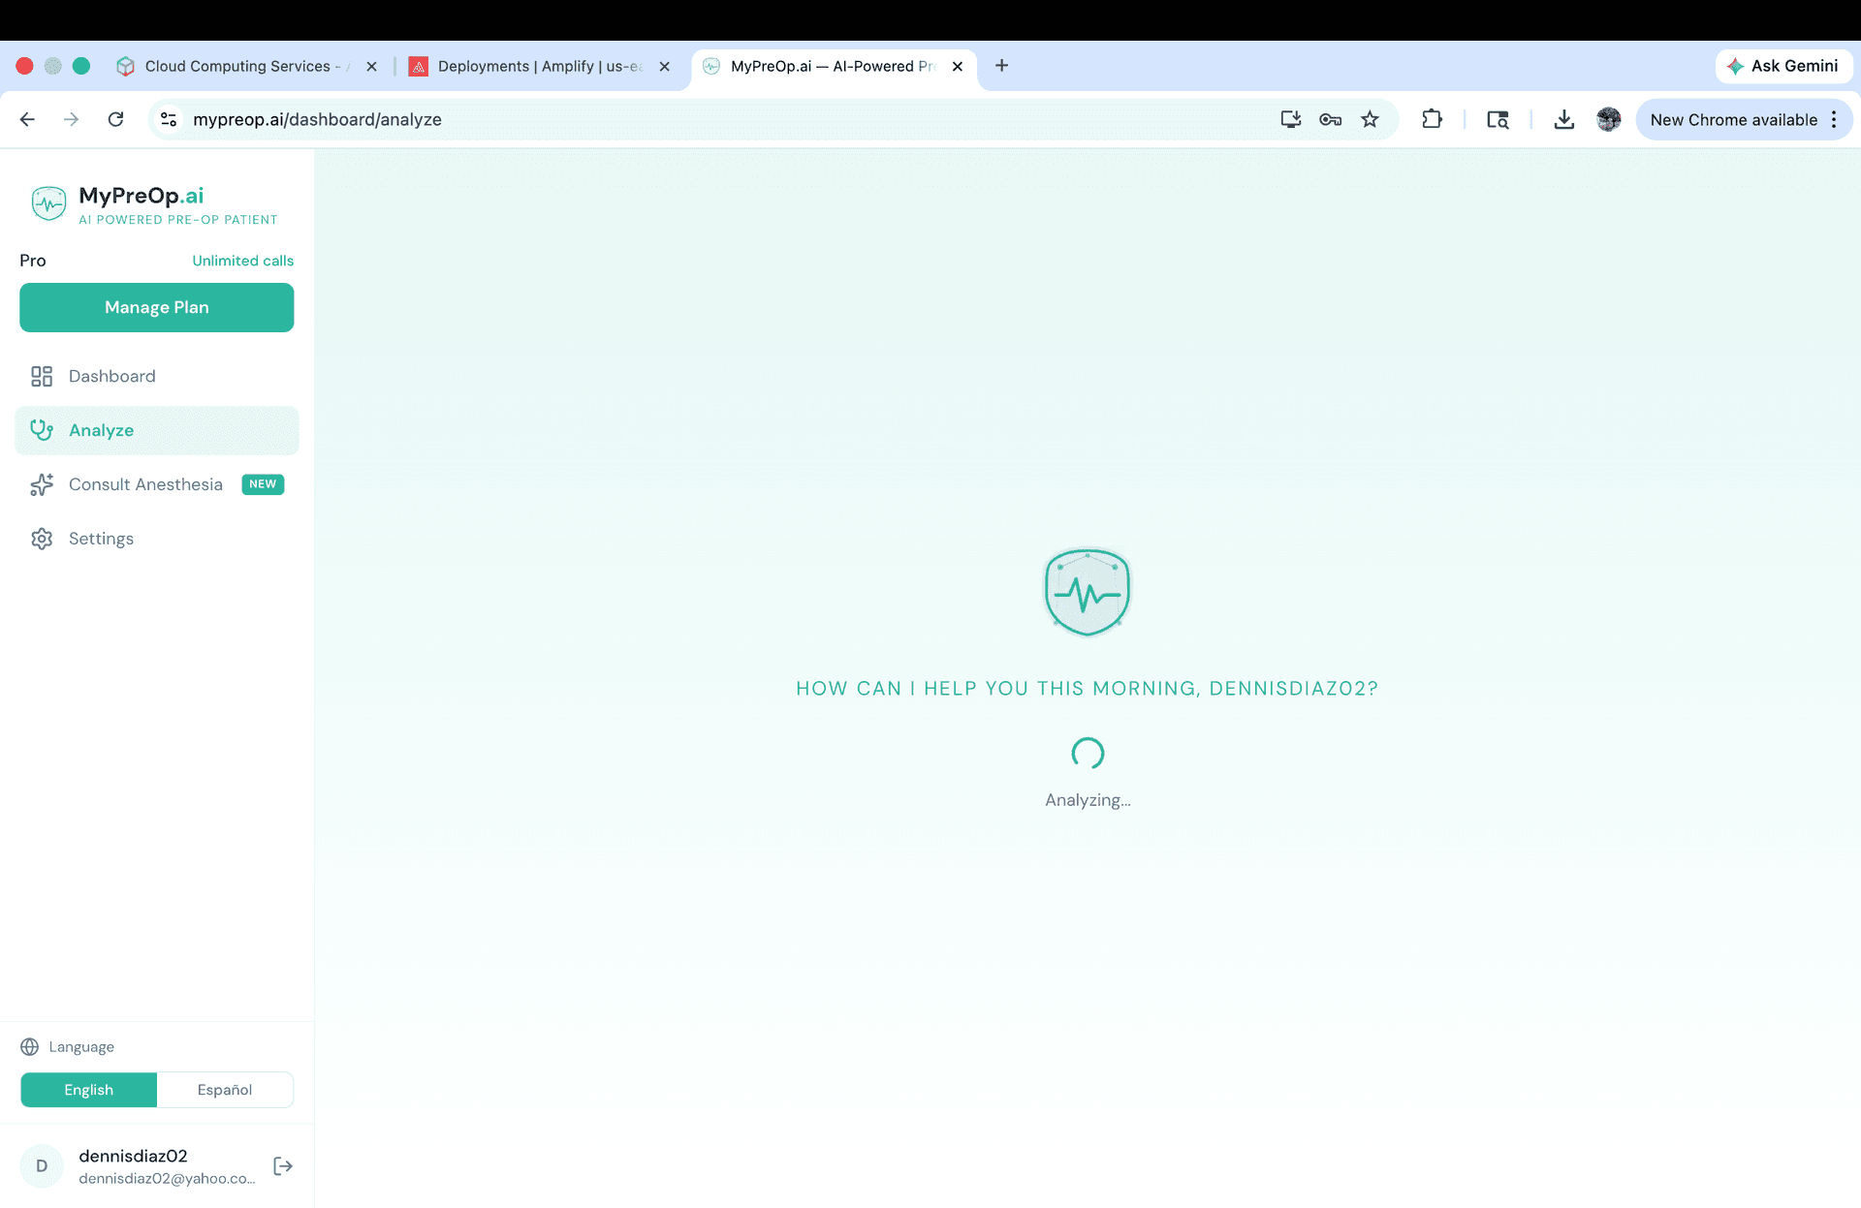Click the tab search icon in toolbar
Screen dimensions: 1861x1208
point(1498,119)
